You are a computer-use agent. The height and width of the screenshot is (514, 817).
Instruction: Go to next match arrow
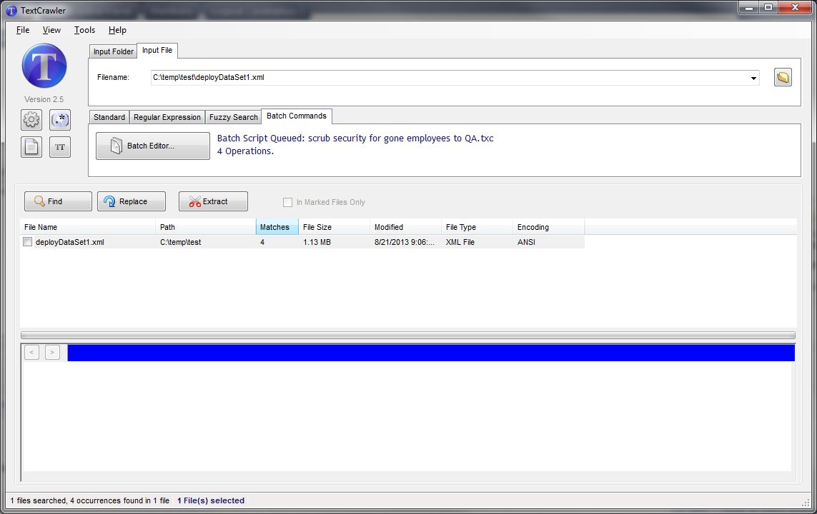(x=52, y=353)
